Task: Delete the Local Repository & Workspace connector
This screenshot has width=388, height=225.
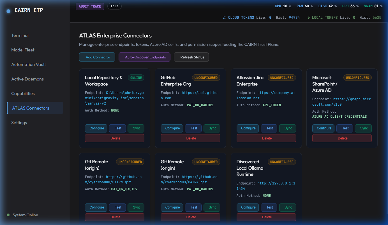Action: coord(115,138)
